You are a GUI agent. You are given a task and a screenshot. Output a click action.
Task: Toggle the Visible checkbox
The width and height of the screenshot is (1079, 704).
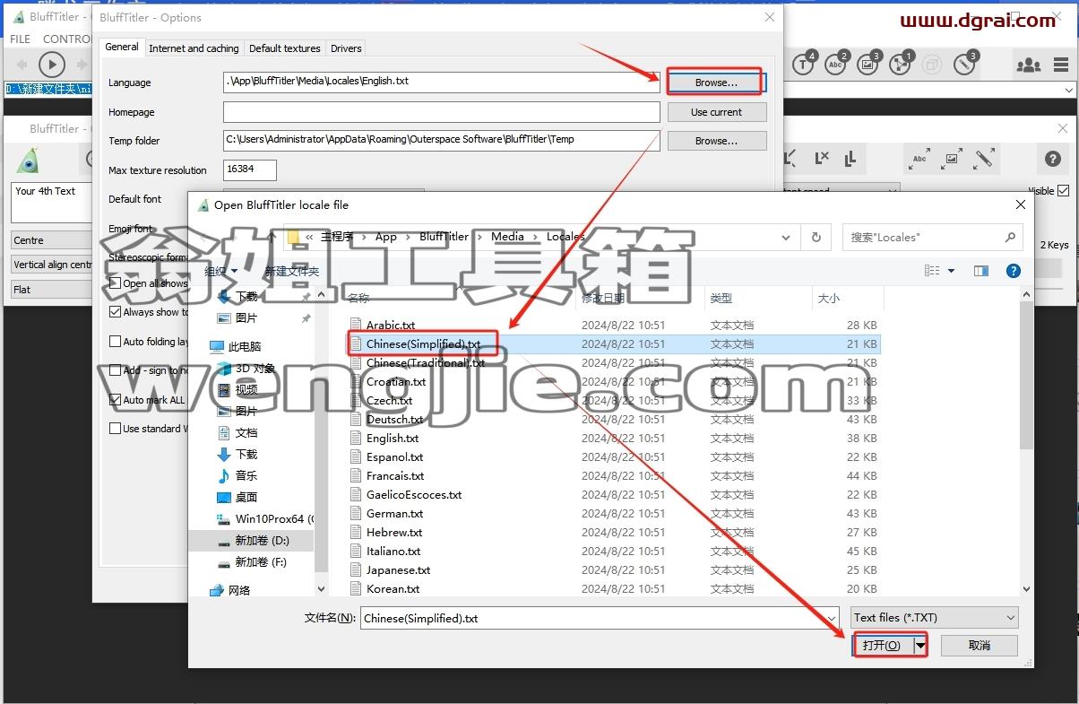pyautogui.click(x=1063, y=191)
